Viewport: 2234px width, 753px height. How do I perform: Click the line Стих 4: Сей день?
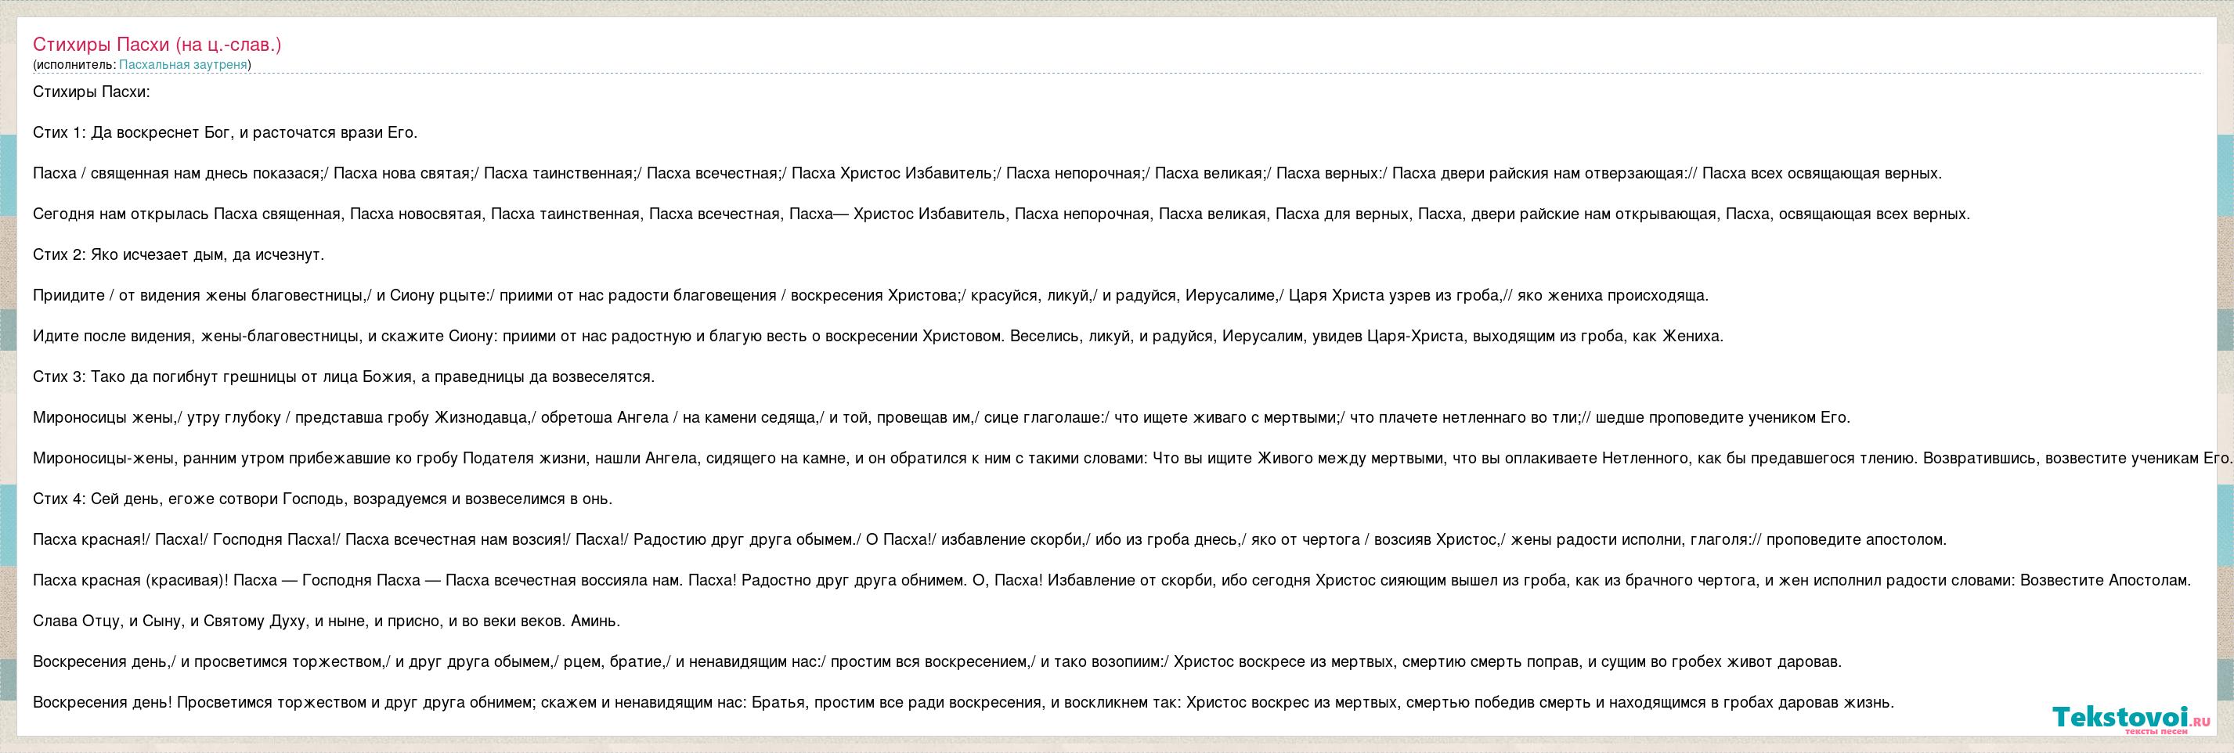[322, 499]
